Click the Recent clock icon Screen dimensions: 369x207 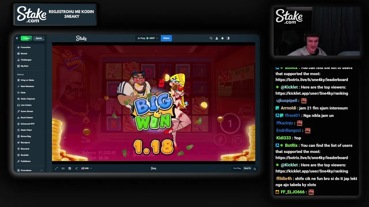18,53
